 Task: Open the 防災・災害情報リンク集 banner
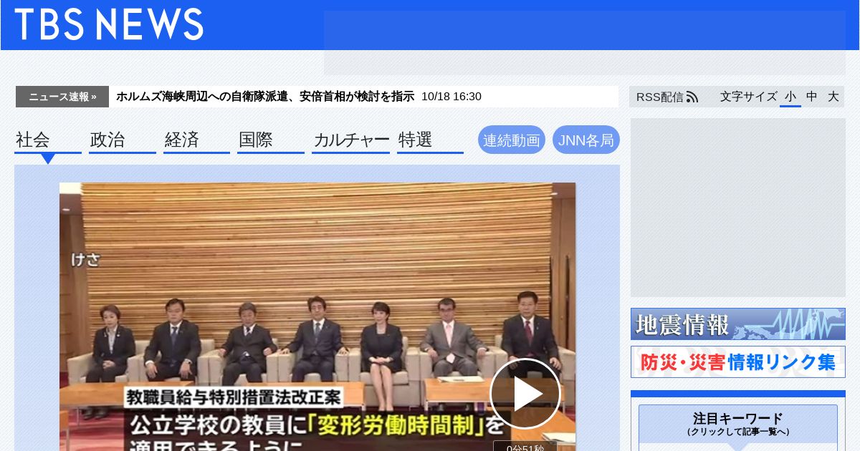coord(738,362)
